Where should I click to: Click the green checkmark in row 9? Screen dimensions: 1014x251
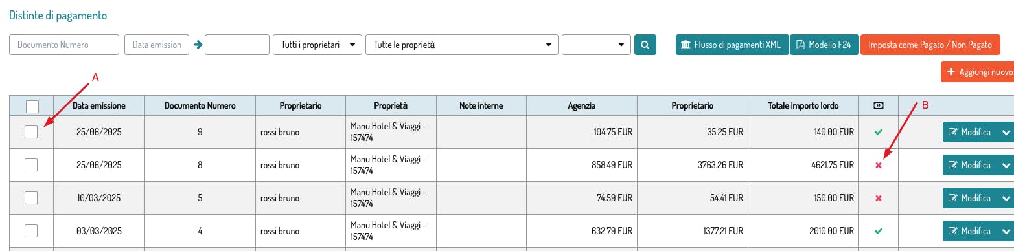click(x=879, y=132)
